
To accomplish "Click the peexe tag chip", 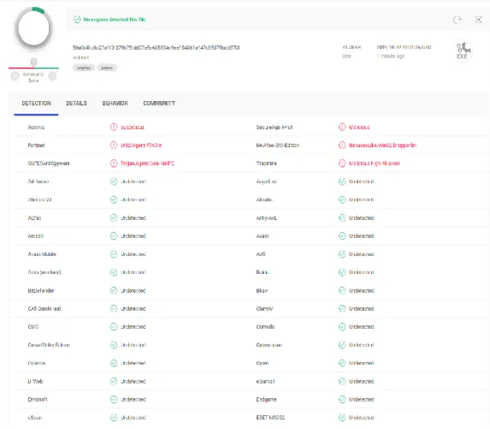I will pos(107,68).
